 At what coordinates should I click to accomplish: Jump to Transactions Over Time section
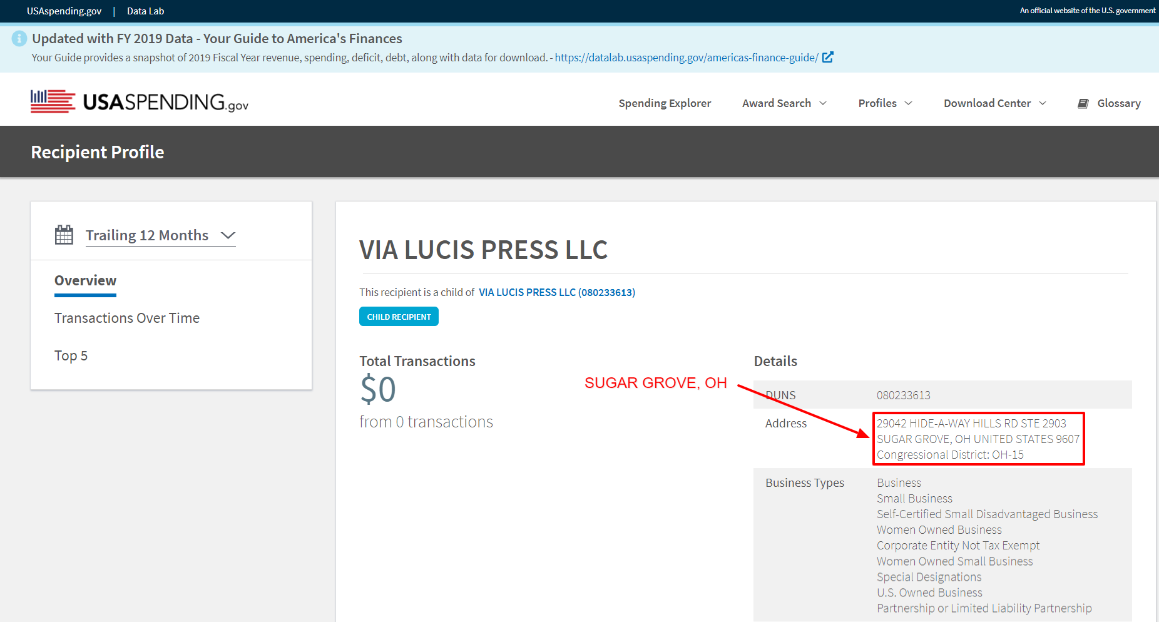[127, 318]
